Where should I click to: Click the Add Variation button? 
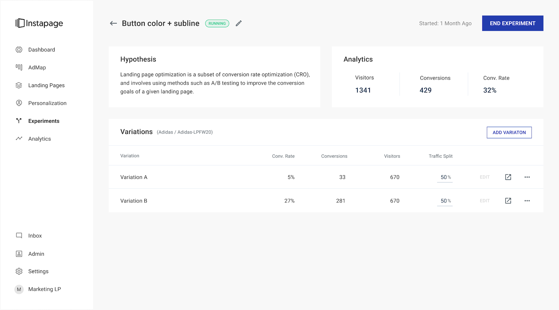coord(509,132)
